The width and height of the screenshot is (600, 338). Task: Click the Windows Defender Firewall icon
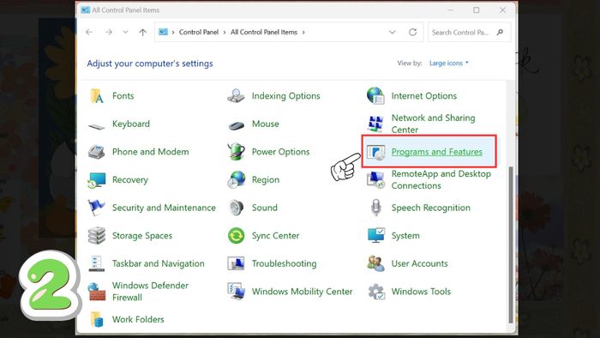(x=96, y=292)
